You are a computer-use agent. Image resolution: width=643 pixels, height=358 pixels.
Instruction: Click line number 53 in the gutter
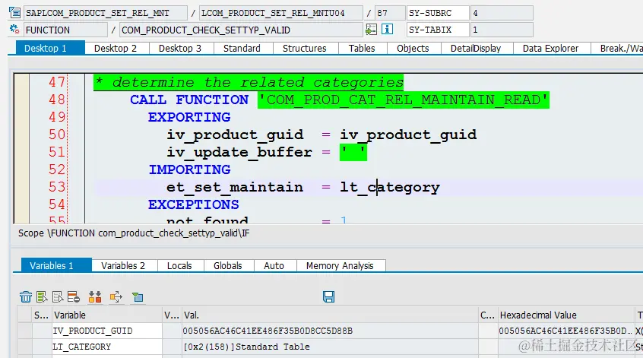click(57, 187)
